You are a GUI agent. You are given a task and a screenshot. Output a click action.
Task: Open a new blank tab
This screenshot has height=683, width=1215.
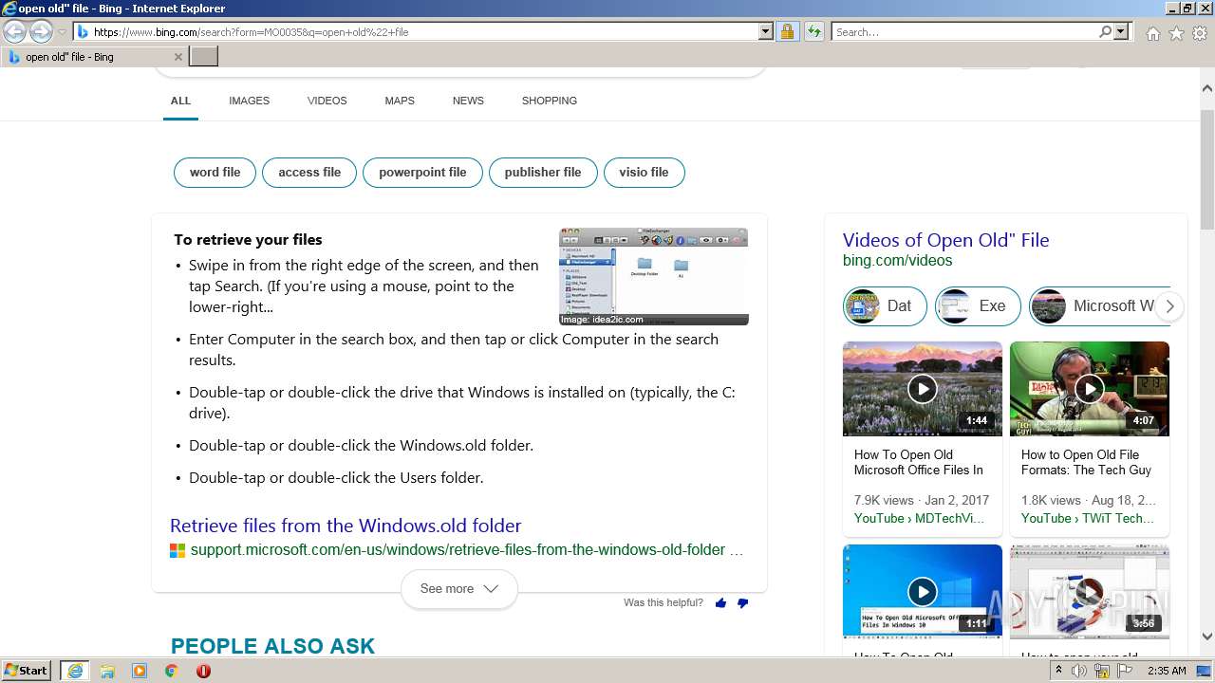point(204,57)
